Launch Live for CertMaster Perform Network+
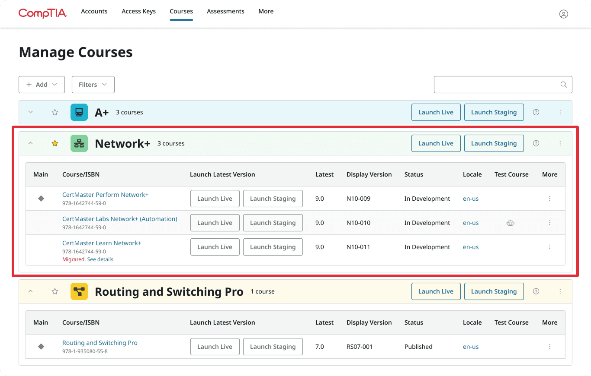The width and height of the screenshot is (591, 376). coord(215,199)
